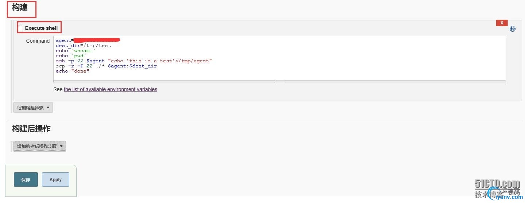
Task: Delete the Execute shell step via red X
Action: 502,23
